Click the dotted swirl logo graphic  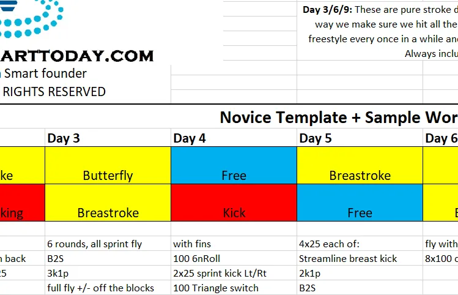[31, 18]
